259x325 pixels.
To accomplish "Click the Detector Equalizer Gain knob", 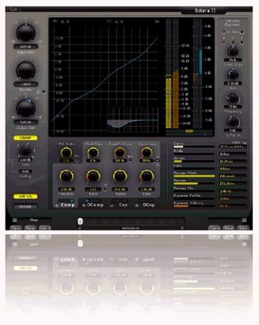I will [x=232, y=74].
